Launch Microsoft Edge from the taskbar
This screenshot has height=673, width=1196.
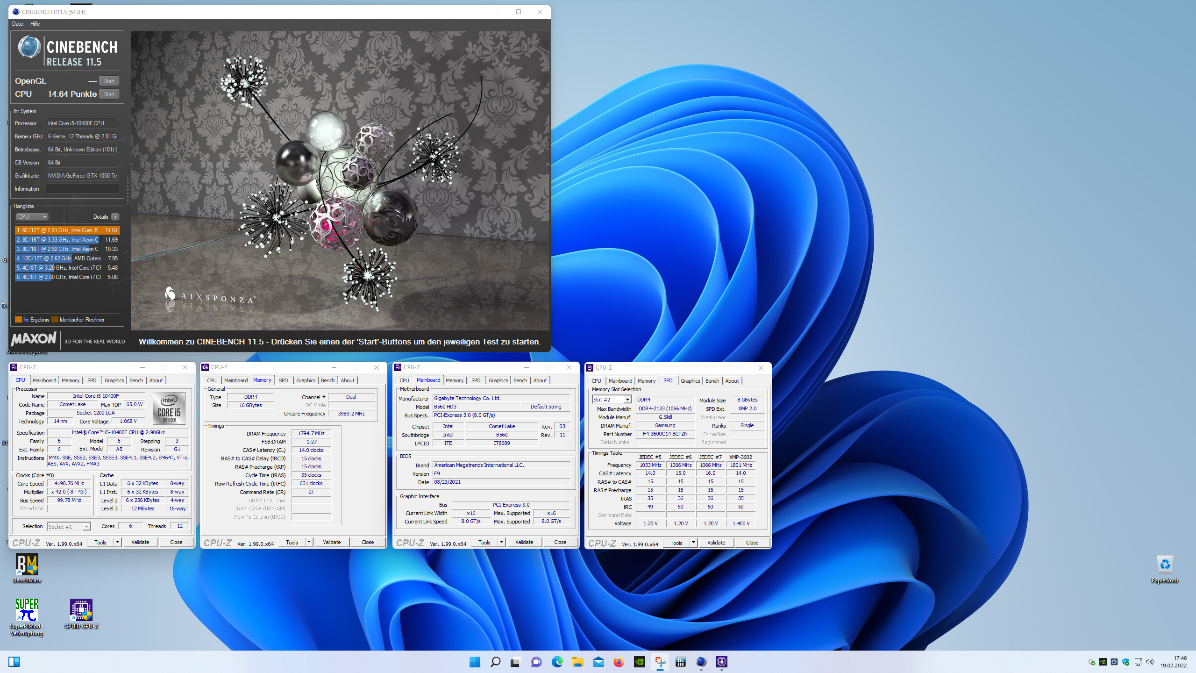[557, 662]
